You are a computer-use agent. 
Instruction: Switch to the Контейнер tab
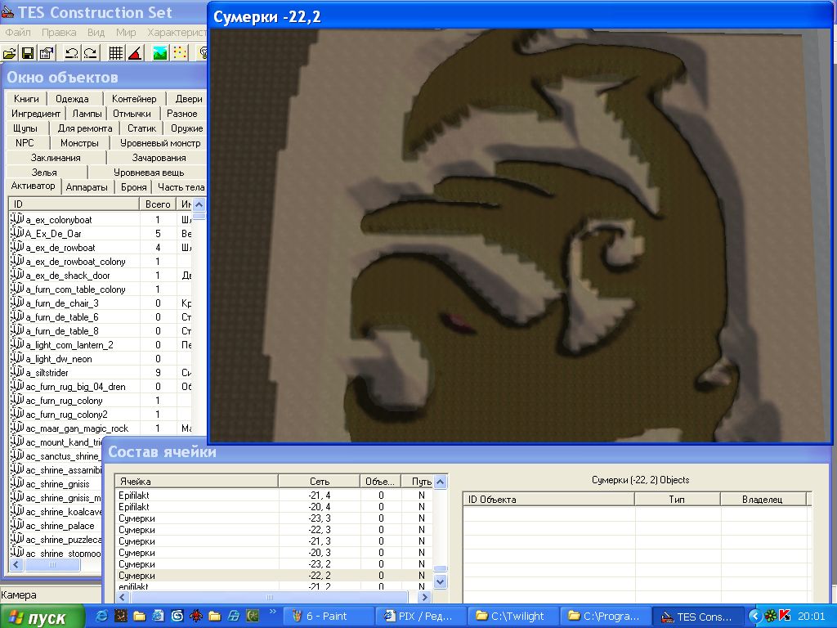pyautogui.click(x=134, y=99)
